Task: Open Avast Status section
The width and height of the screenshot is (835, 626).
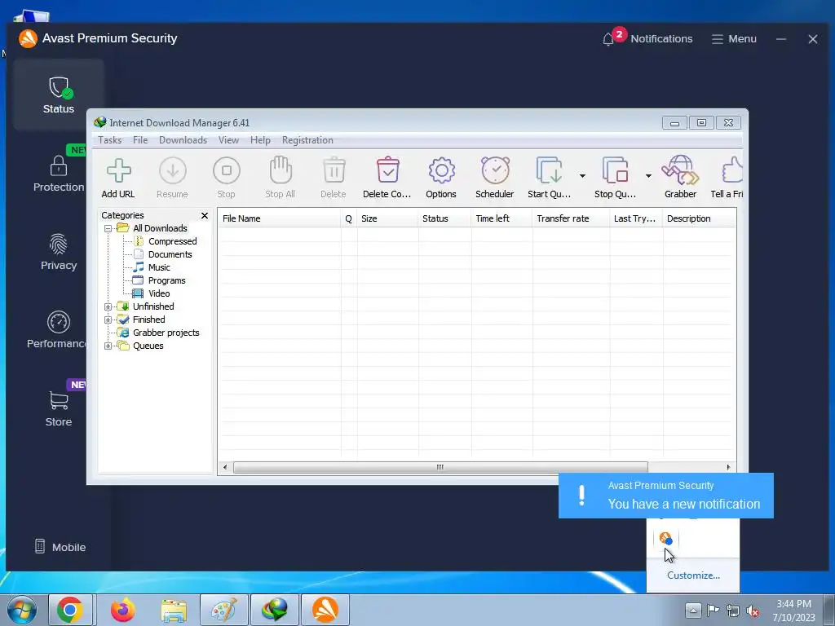Action: (x=59, y=95)
